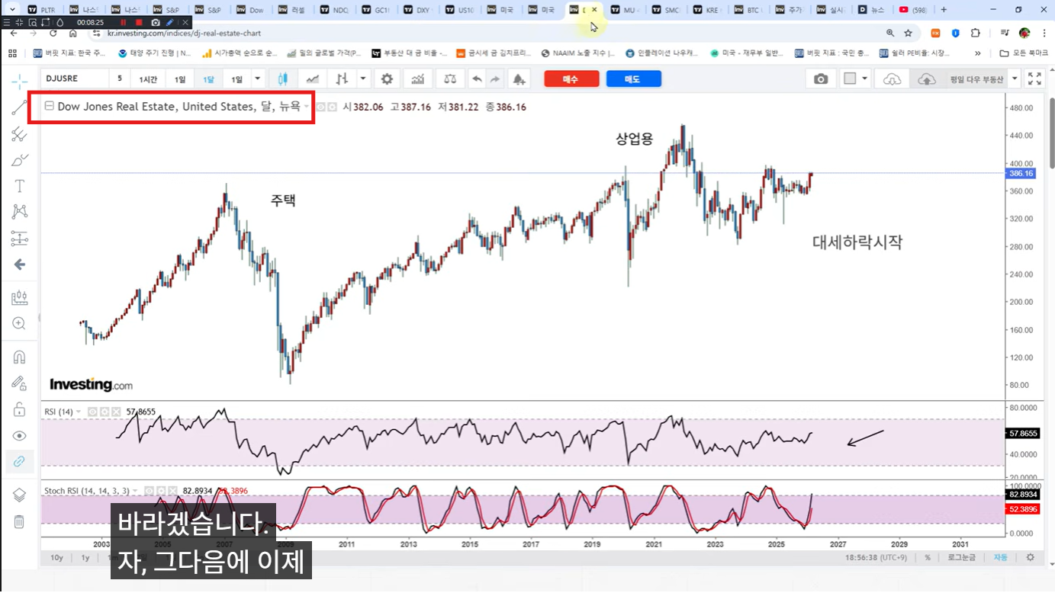Select the brush drawing tool
The height and width of the screenshot is (593, 1055).
point(19,160)
